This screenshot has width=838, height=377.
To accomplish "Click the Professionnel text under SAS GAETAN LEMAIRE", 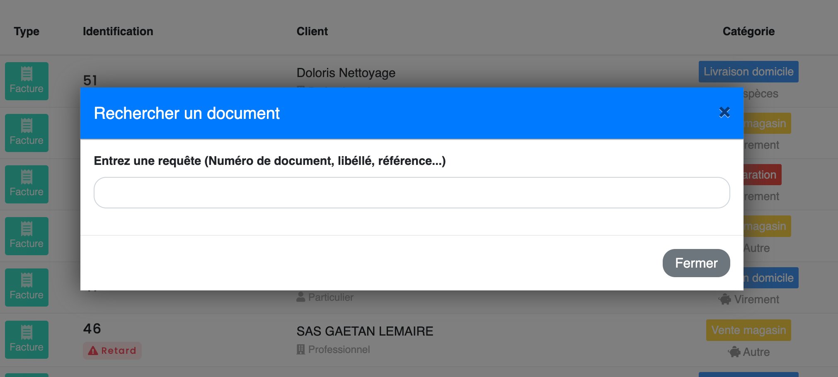I will point(339,349).
